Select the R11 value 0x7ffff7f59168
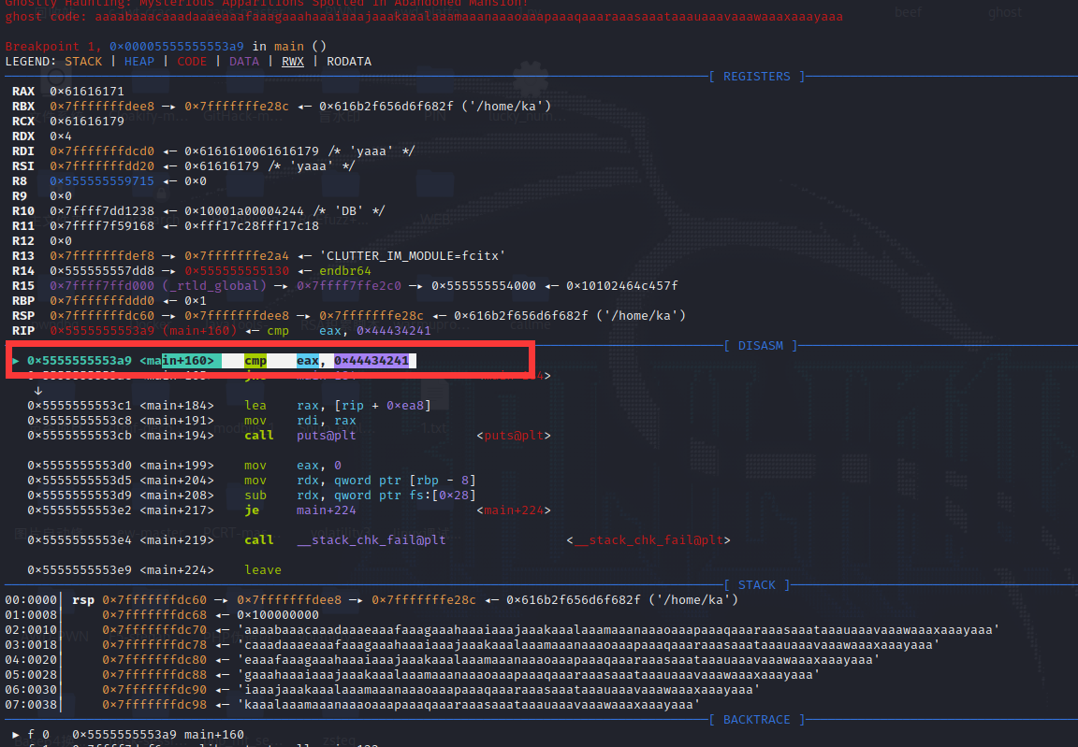Screen dimensions: 1078x747 pos(102,226)
